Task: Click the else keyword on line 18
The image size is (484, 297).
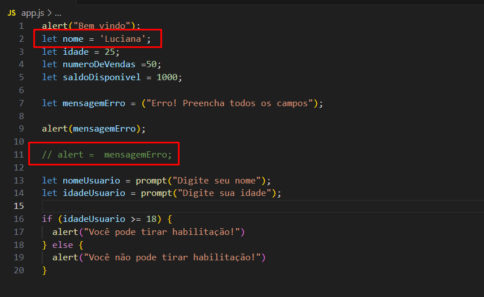Action: pyautogui.click(x=63, y=245)
